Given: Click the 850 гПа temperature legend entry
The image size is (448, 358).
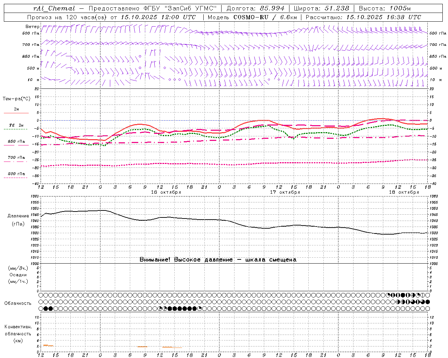Looking at the screenshot, I should (x=16, y=142).
